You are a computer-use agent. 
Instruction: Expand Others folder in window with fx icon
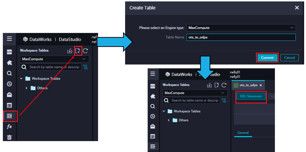[x=27, y=88]
